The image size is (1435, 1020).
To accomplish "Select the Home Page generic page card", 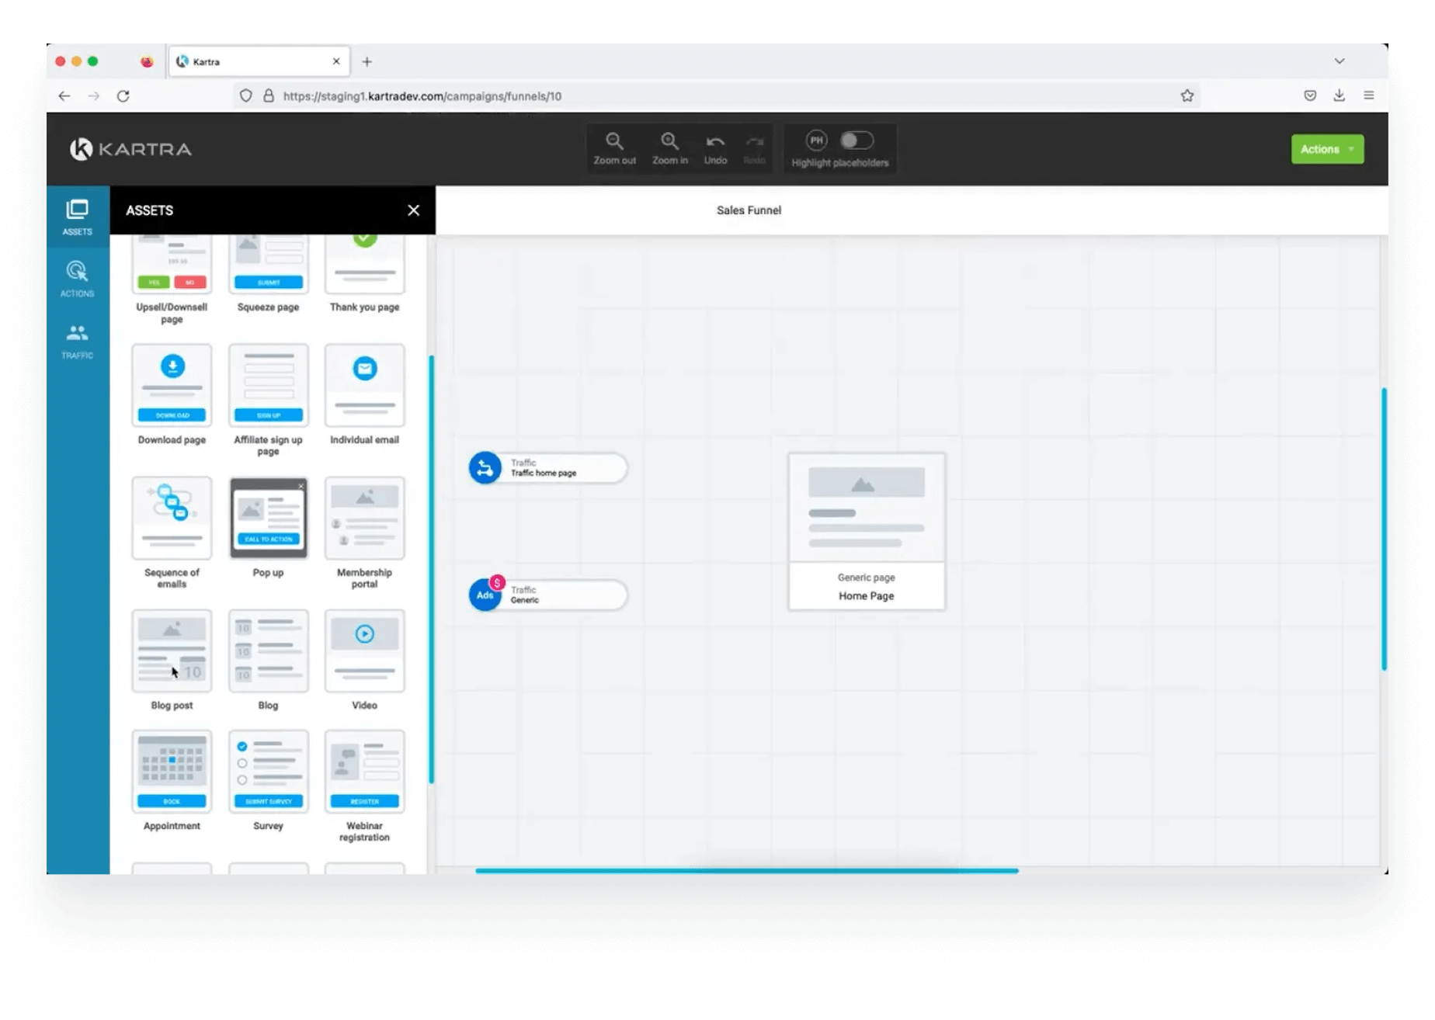I will (867, 532).
